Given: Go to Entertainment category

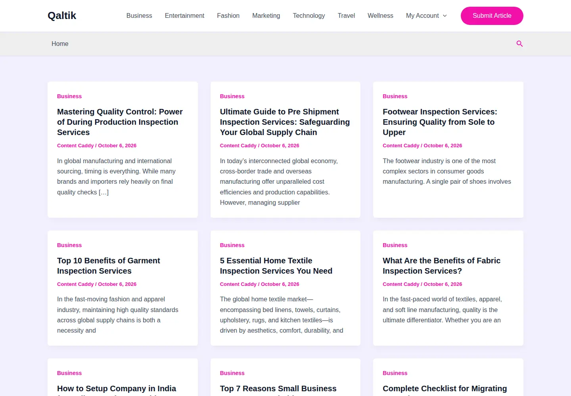Looking at the screenshot, I should [x=184, y=16].
